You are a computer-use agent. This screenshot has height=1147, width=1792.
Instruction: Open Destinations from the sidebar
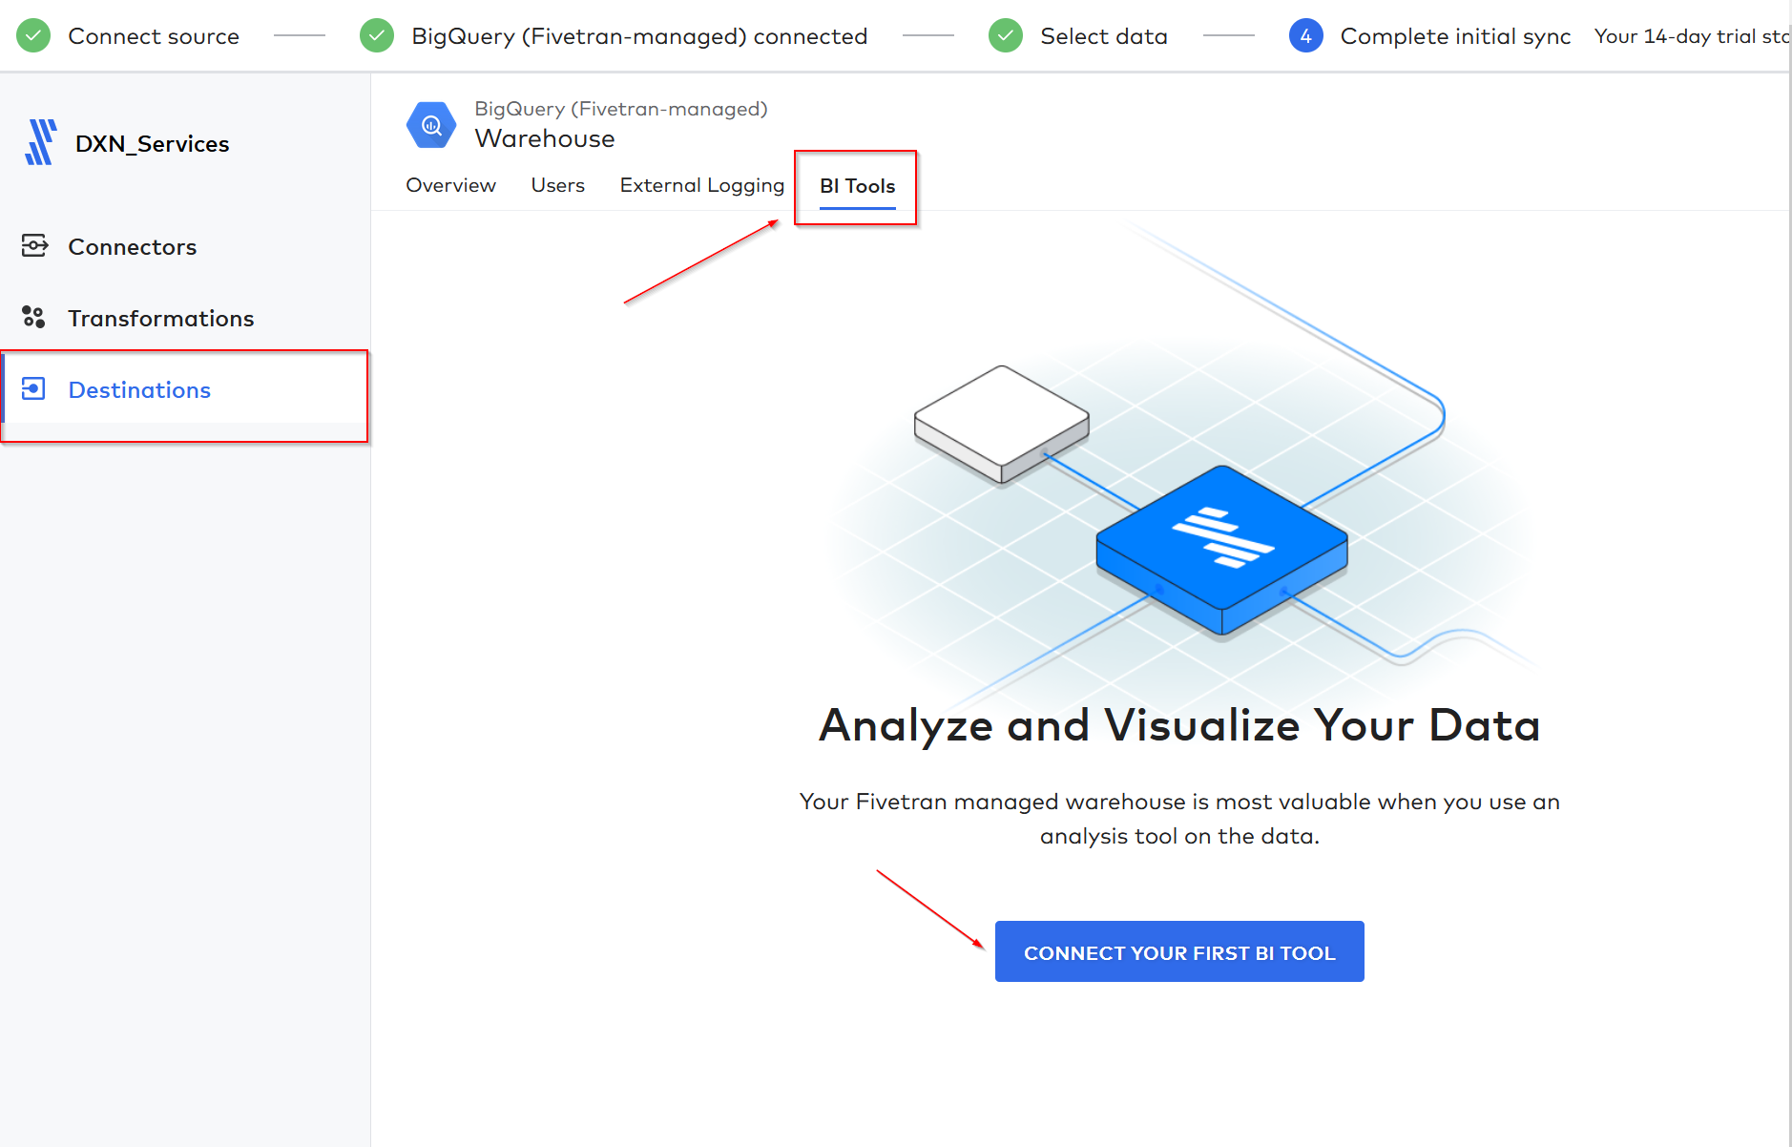pos(139,389)
